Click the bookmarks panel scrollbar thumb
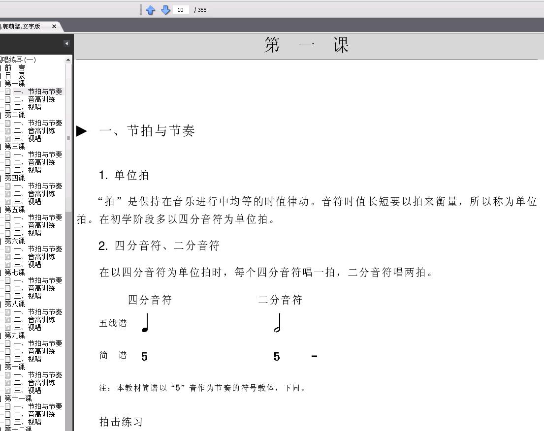Image resolution: width=544 pixels, height=431 pixels. [x=68, y=138]
